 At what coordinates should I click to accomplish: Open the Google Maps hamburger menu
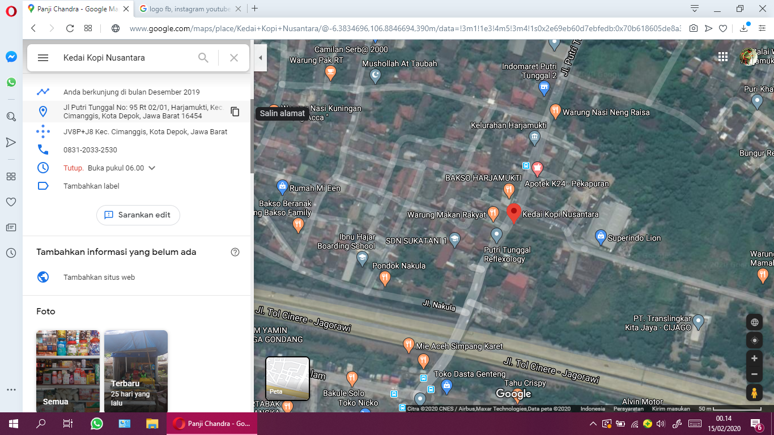click(x=43, y=58)
